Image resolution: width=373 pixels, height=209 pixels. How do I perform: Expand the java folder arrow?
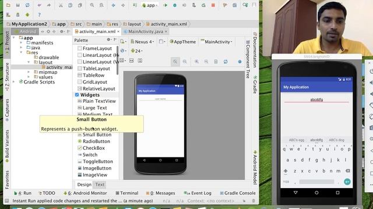pos(21,48)
